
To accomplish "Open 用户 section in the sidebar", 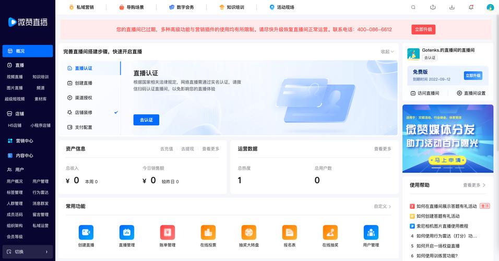I will pos(16,170).
